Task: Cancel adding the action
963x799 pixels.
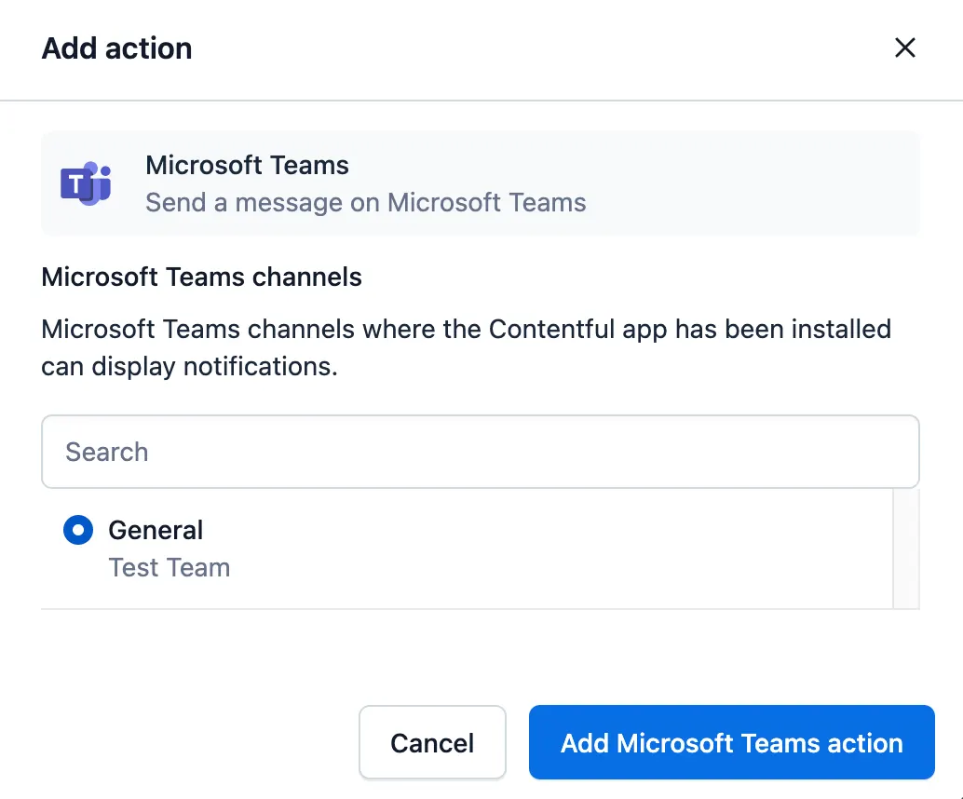Action: (432, 742)
